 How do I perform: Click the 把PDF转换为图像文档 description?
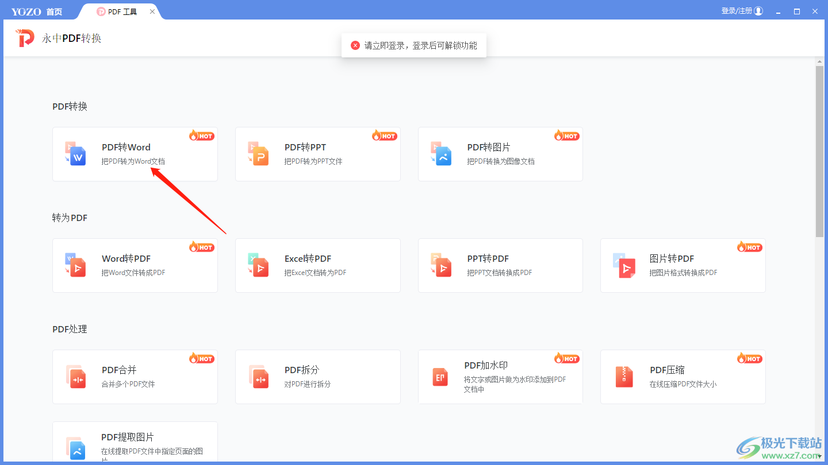pyautogui.click(x=501, y=161)
